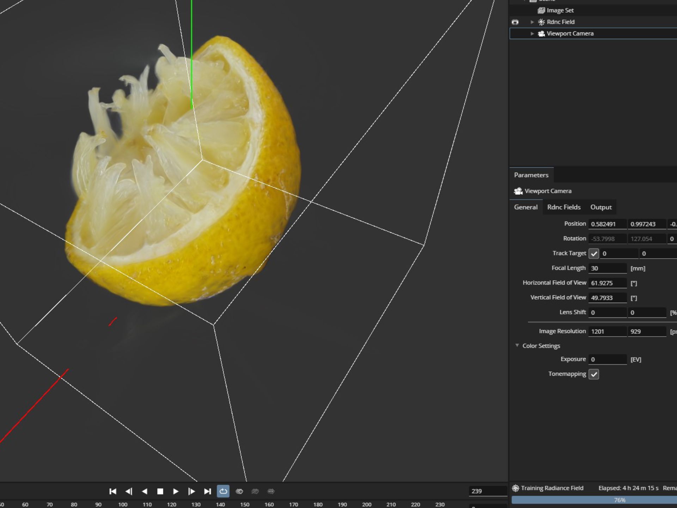
Task: Disable the Tonemapping checkbox
Action: (594, 374)
